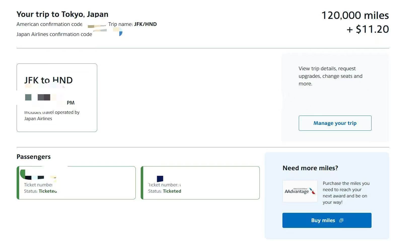403x241 pixels.
Task: Click the second passenger's Ticket number label
Action: coord(163,185)
